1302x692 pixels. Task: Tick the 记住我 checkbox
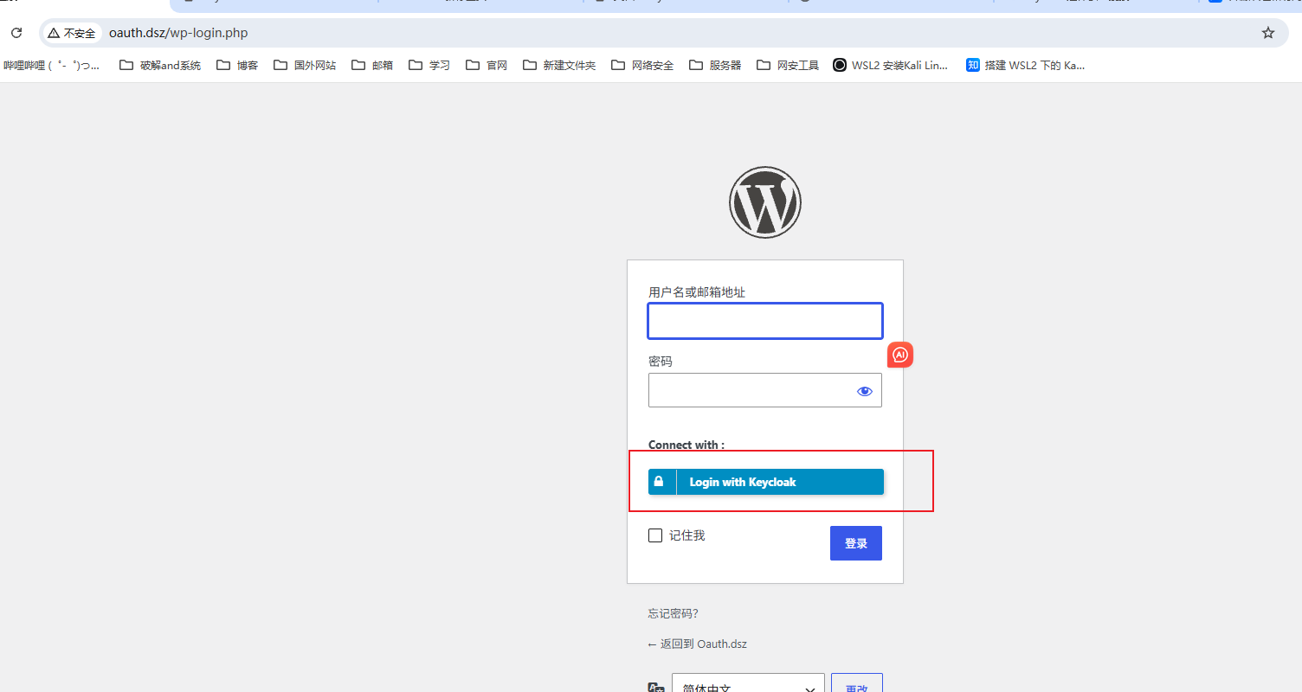pos(655,535)
